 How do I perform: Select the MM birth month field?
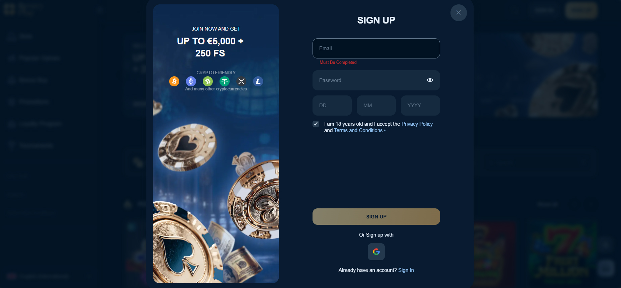(x=376, y=106)
